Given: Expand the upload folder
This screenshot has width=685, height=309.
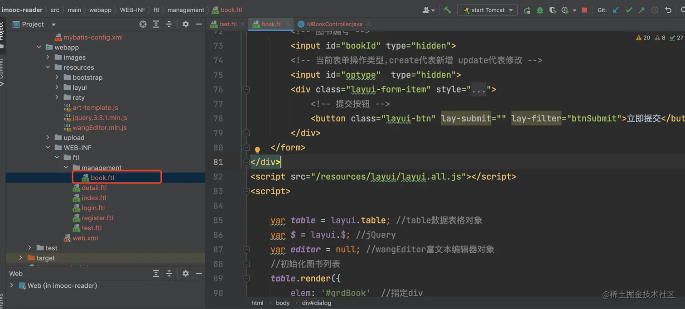Looking at the screenshot, I should point(48,138).
